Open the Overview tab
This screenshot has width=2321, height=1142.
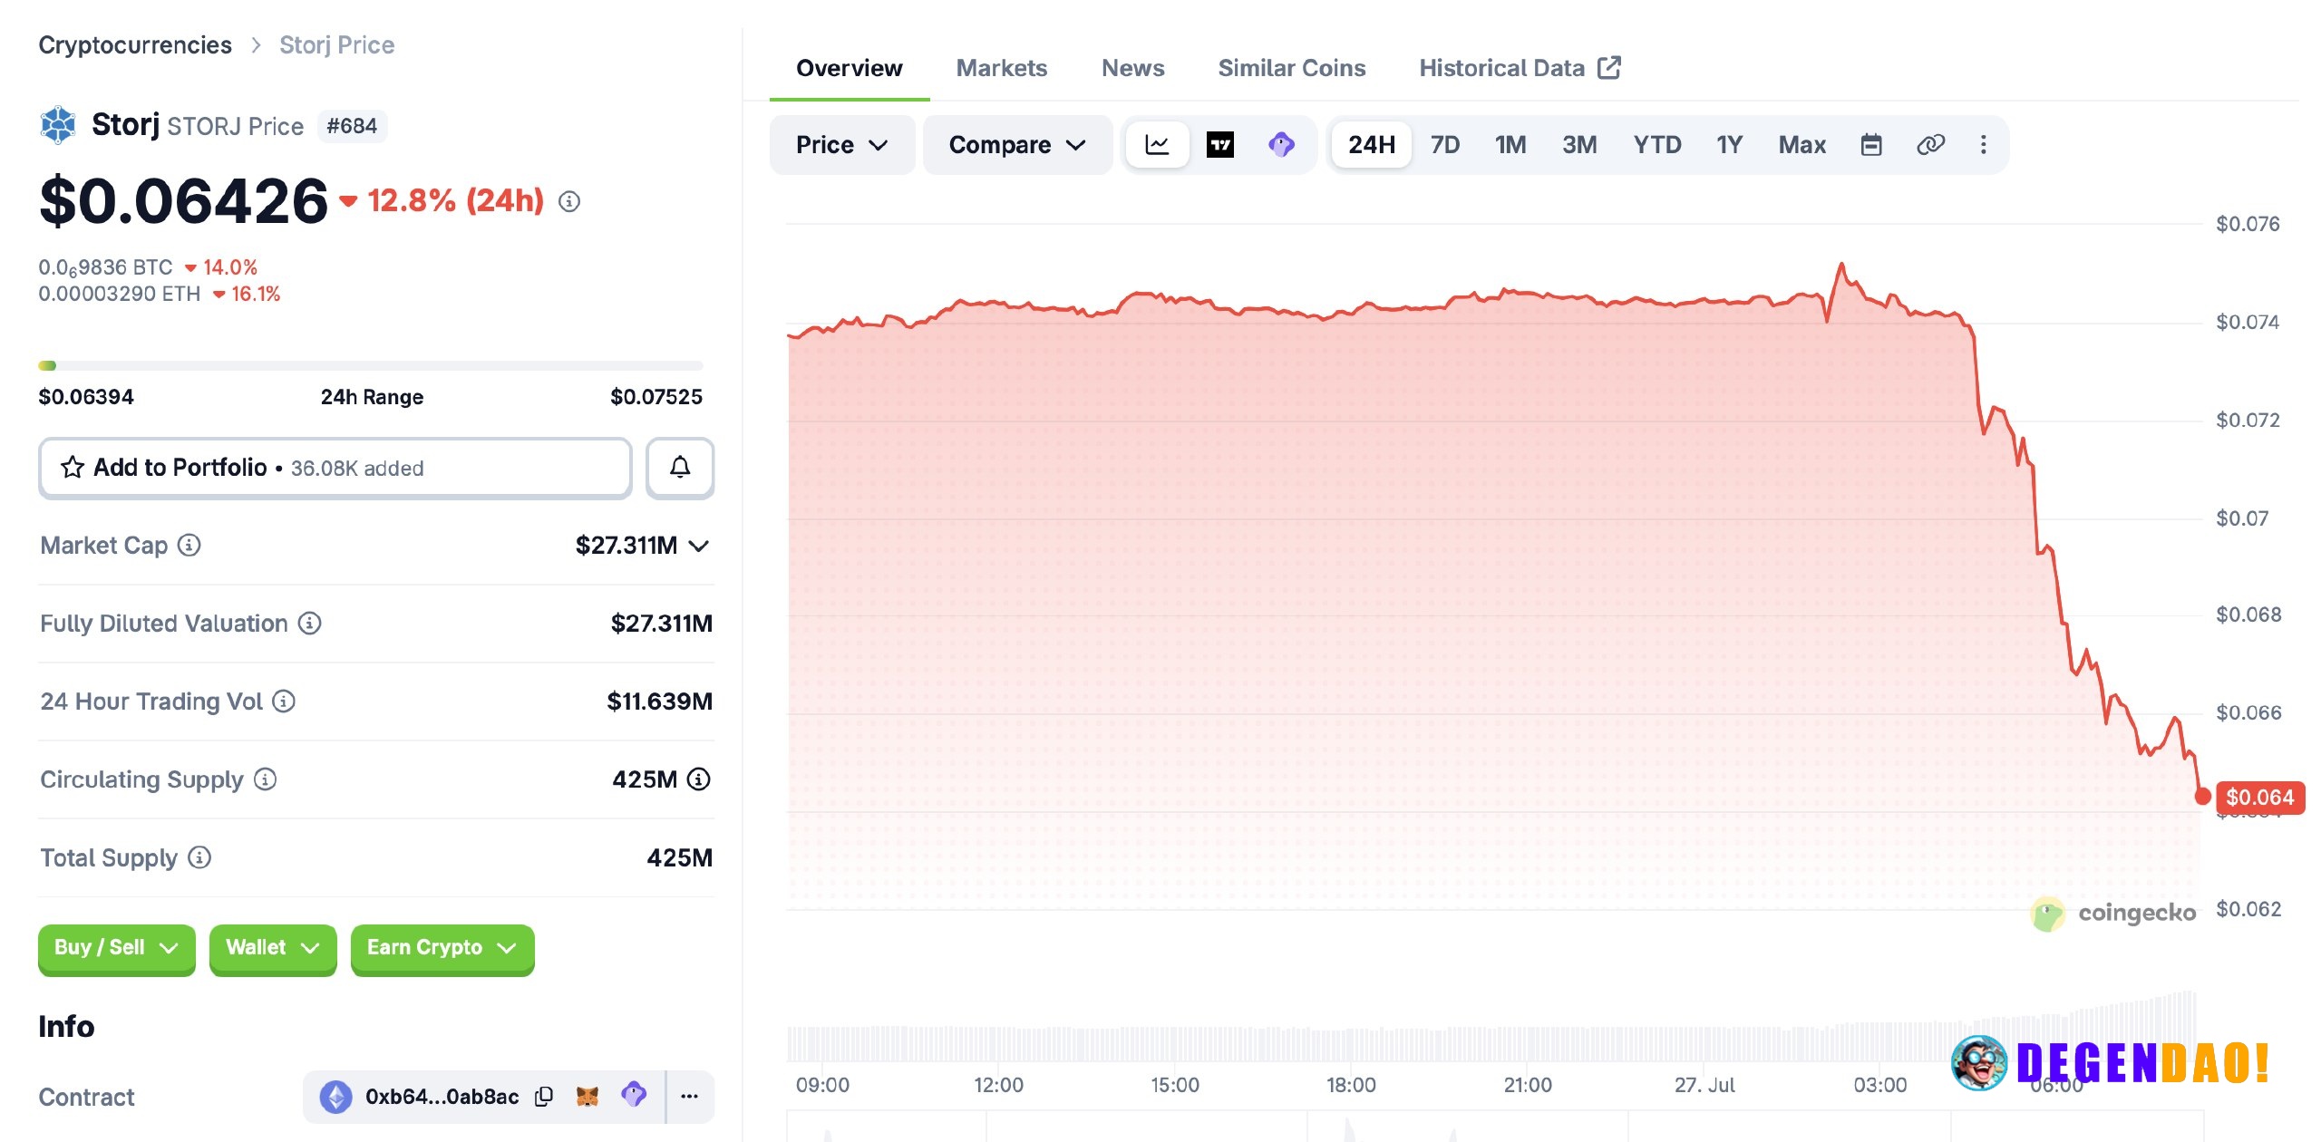(850, 68)
